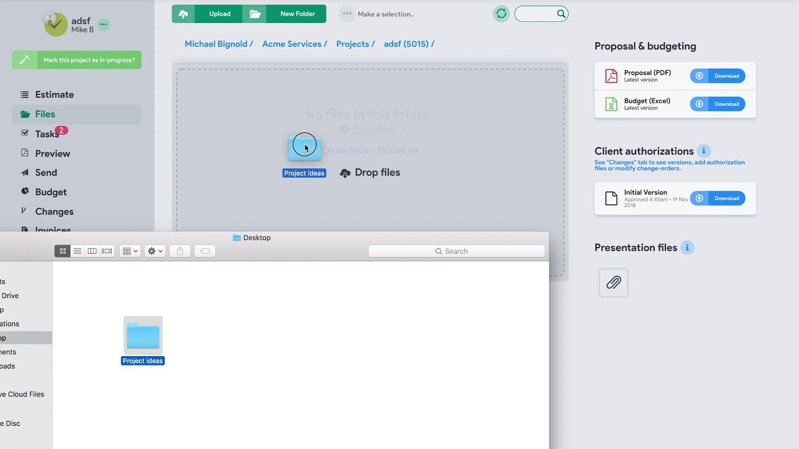Viewport: 799px width, 449px height.
Task: Refresh the file list with the green refresh icon
Action: 501,14
